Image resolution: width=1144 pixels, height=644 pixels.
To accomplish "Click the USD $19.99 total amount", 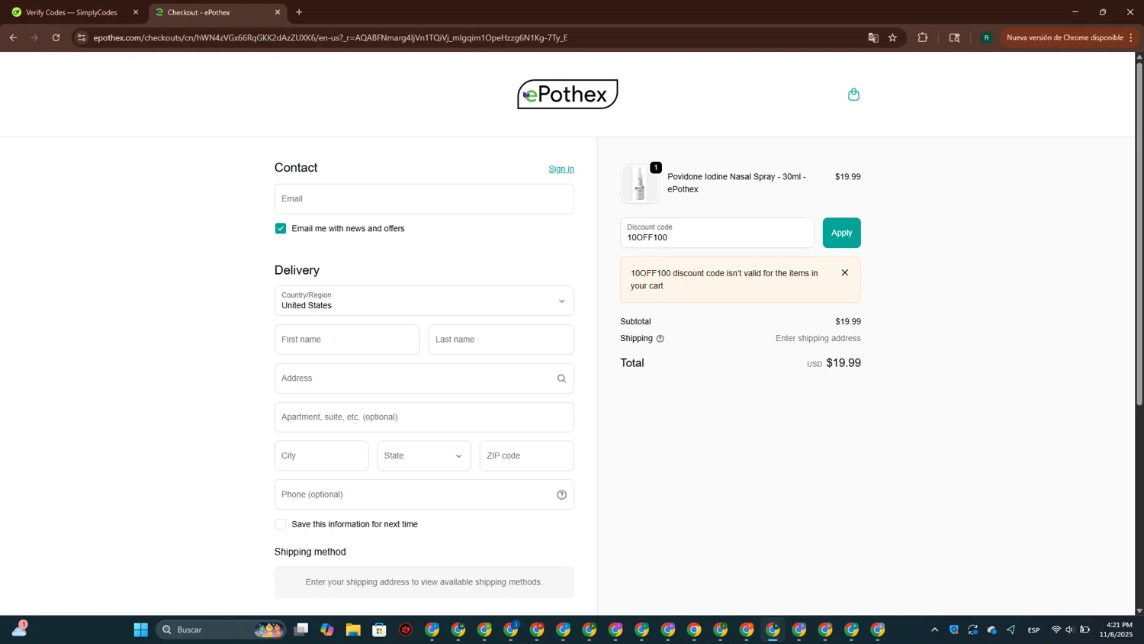I will tap(834, 363).
